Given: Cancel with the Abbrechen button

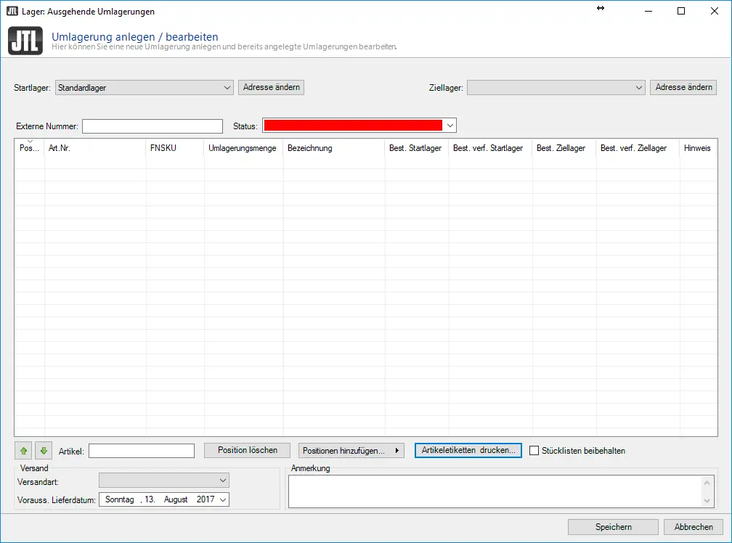Looking at the screenshot, I should pos(694,527).
